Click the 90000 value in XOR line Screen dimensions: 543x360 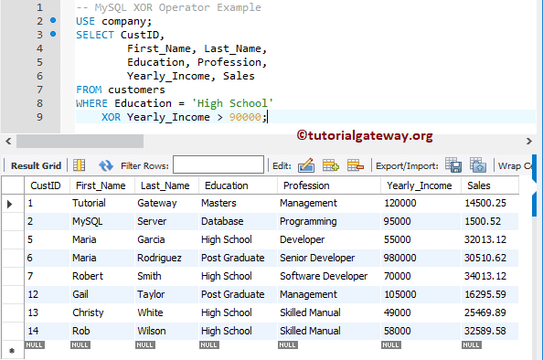(x=245, y=117)
